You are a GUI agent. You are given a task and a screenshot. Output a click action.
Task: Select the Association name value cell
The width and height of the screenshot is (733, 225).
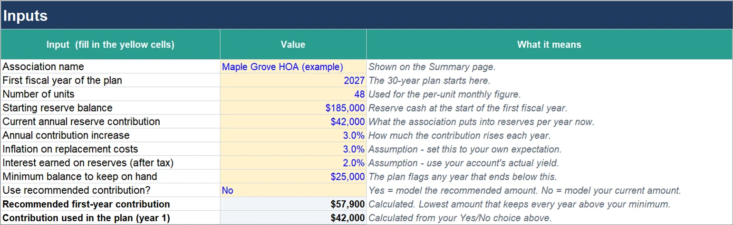(x=293, y=66)
